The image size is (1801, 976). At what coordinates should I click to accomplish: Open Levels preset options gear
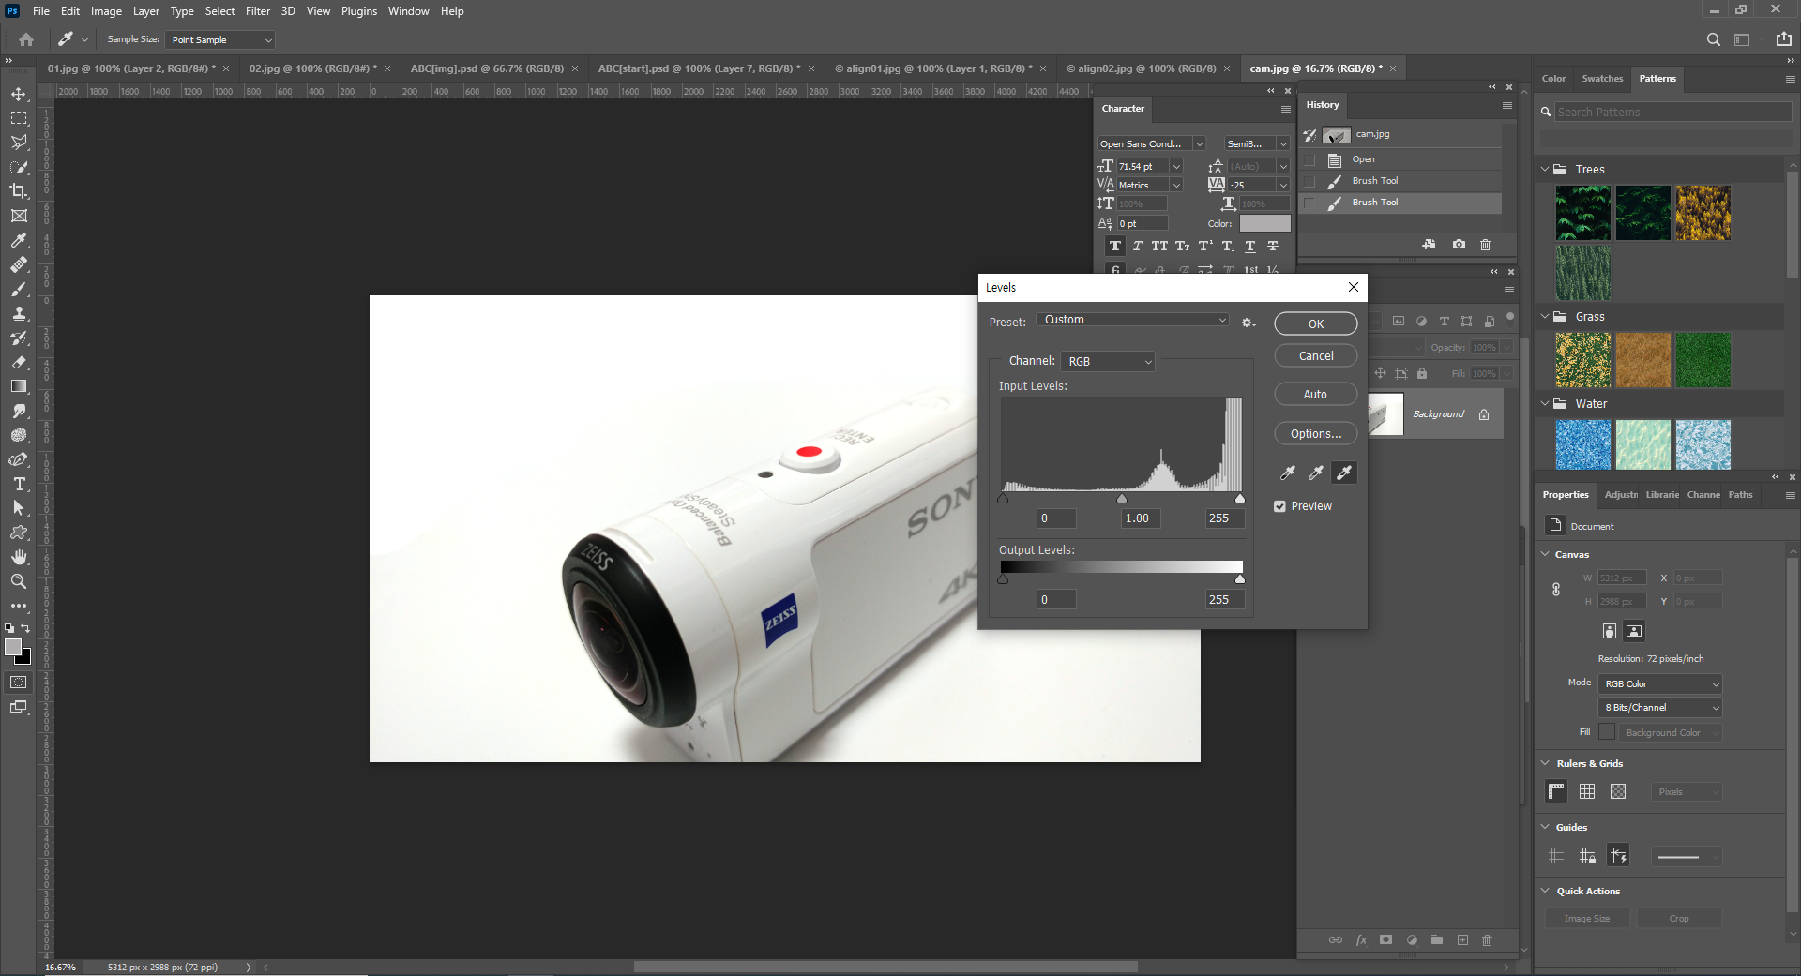pyautogui.click(x=1248, y=322)
